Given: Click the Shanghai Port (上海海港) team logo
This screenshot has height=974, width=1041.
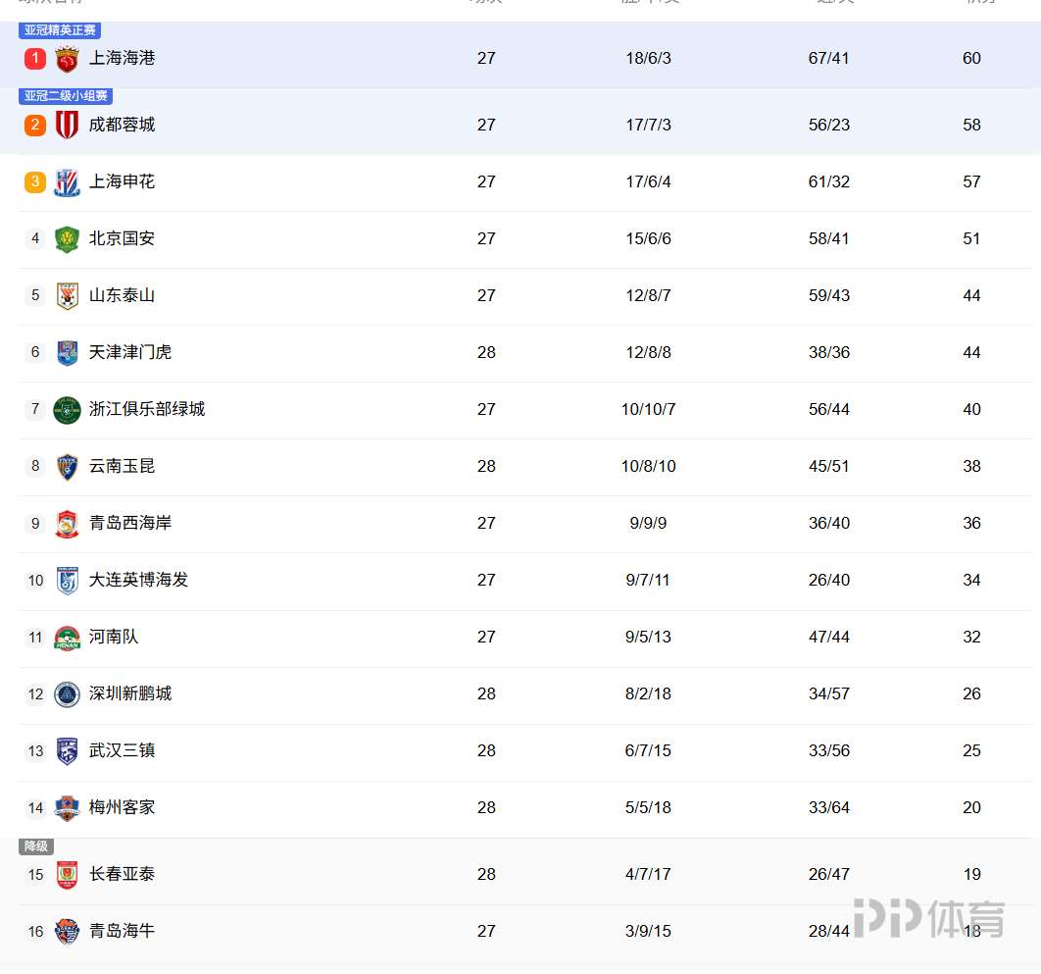Looking at the screenshot, I should click(67, 59).
